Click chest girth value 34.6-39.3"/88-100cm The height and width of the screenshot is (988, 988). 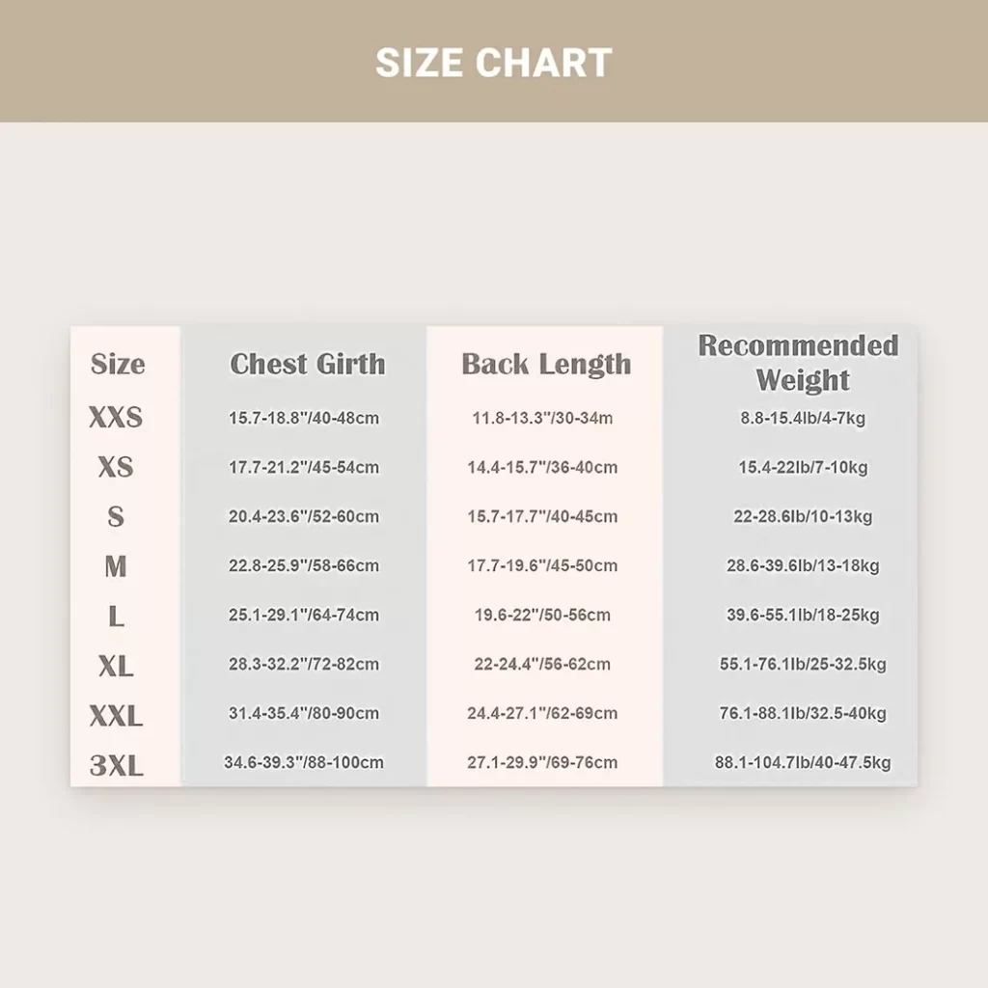coord(304,762)
